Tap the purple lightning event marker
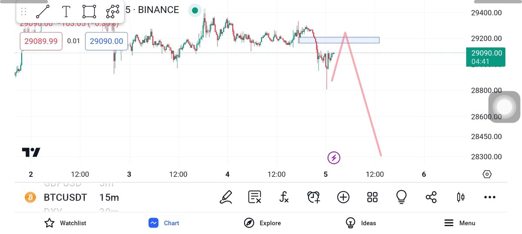The height and width of the screenshot is (234, 522). coord(334,158)
